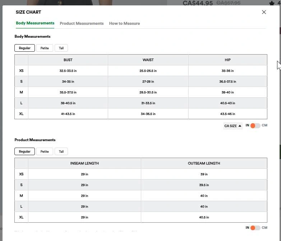Click the Product Measurements section heading
The width and height of the screenshot is (281, 241).
pos(35,140)
